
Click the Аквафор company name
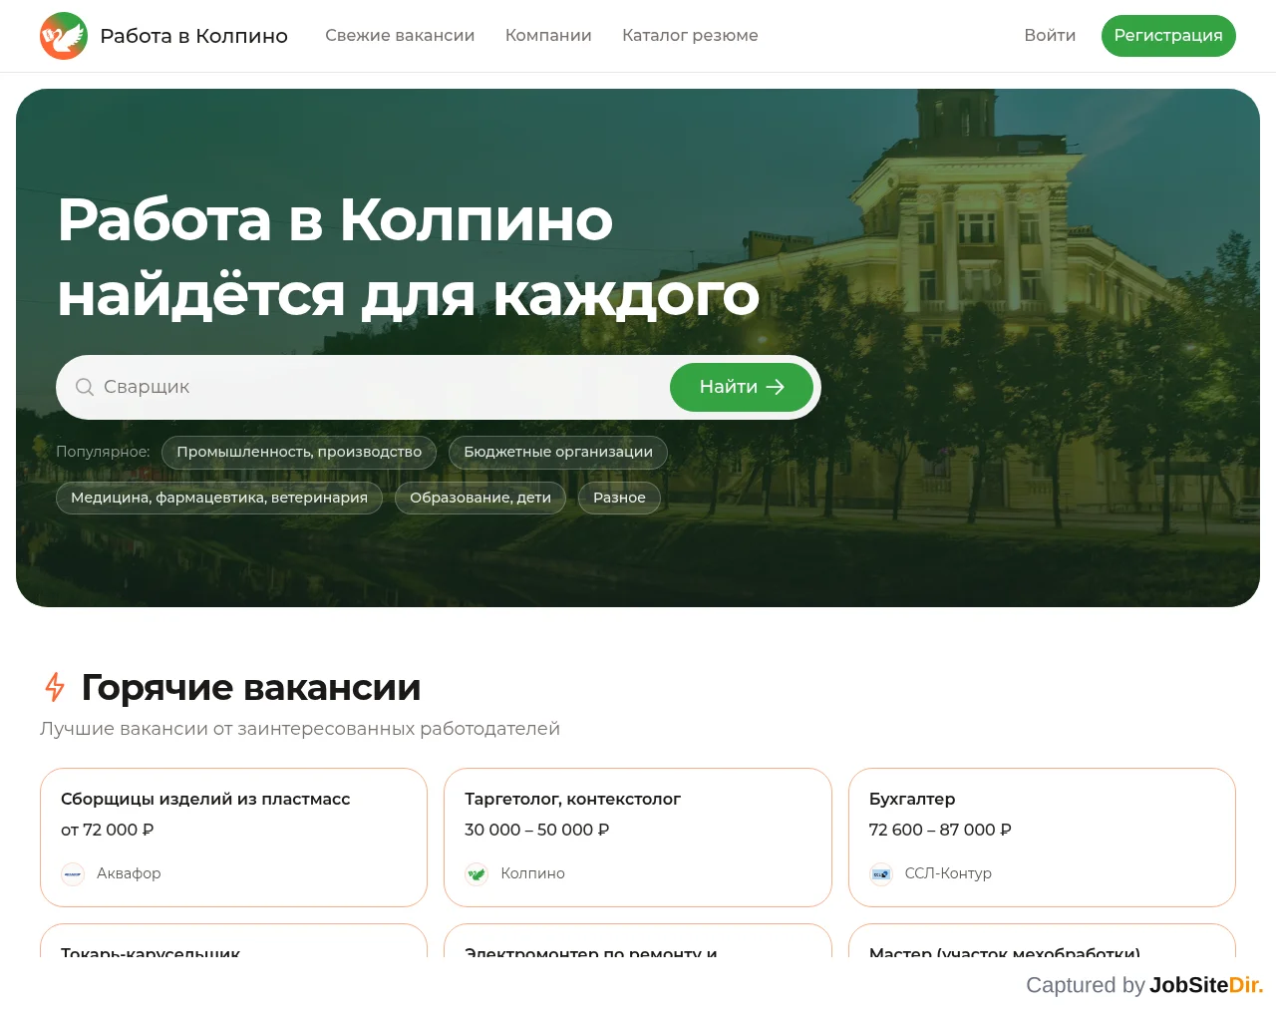(x=129, y=873)
